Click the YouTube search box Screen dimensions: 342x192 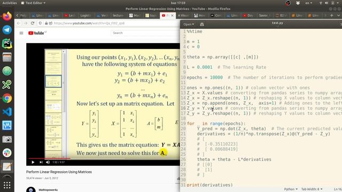pos(145,33)
